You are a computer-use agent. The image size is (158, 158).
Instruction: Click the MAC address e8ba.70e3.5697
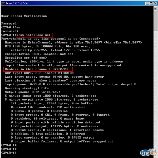coord(89,42)
